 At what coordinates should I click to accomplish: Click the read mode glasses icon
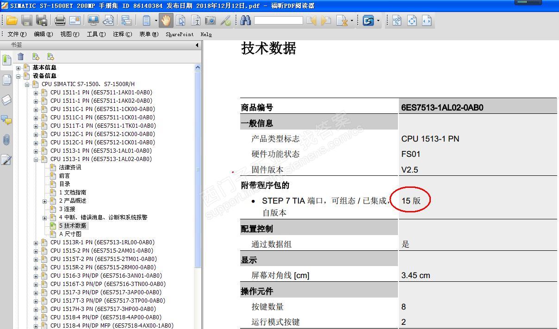(x=108, y=20)
